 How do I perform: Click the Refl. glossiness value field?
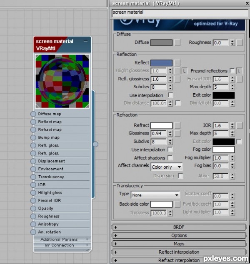pyautogui.click(x=158, y=79)
